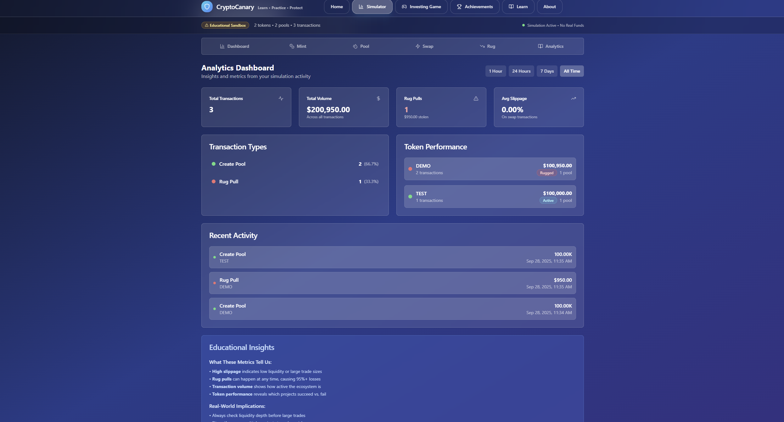Click the trophy icon beside Achievements
This screenshot has width=784, height=422.
459,7
